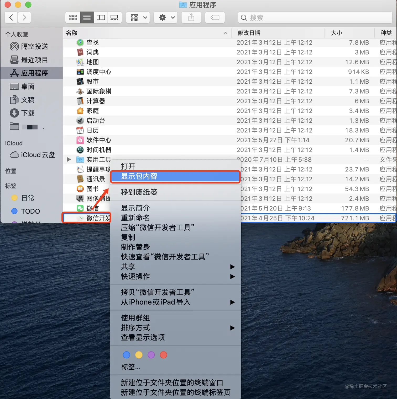
Task: Open the gear action menu
Action: coord(166,18)
